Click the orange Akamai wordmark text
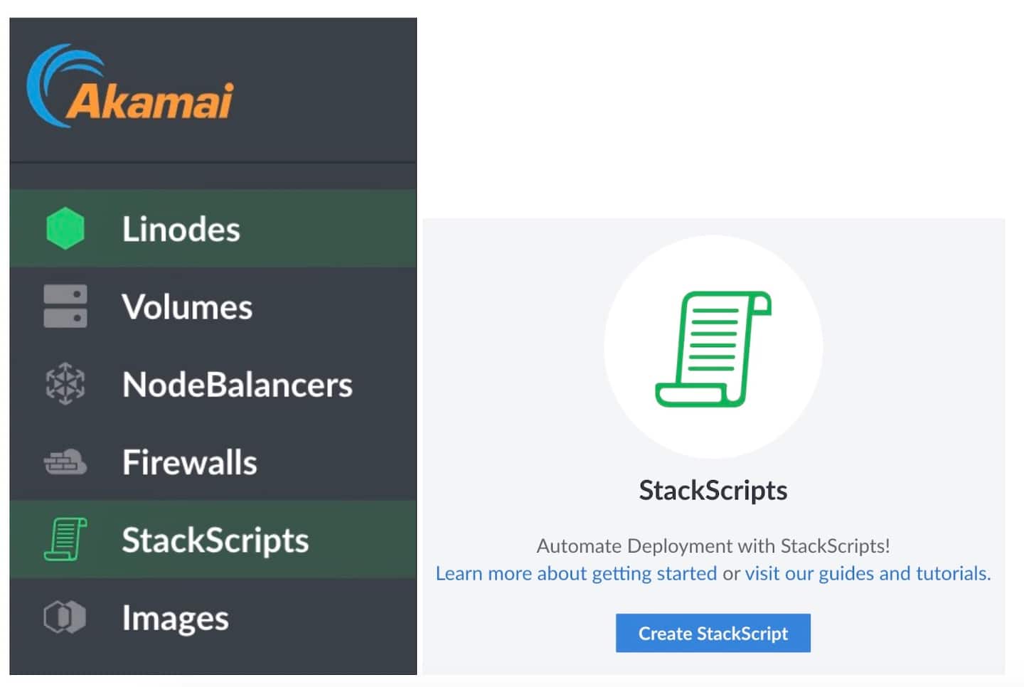Image resolution: width=1024 pixels, height=687 pixels. click(151, 101)
